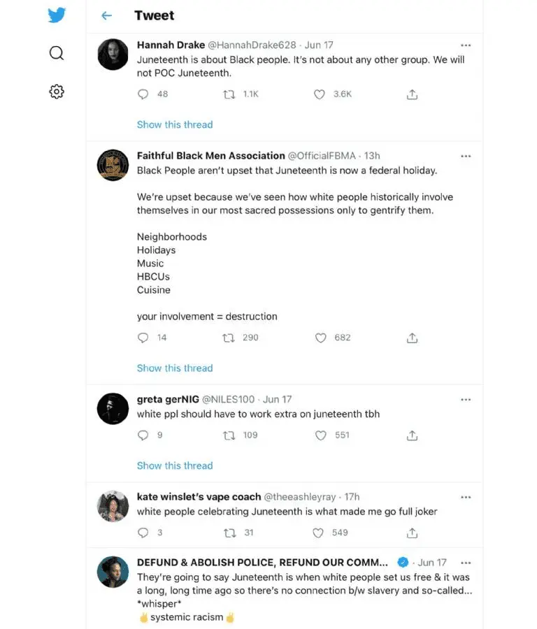Show this thread under Hannah Drake's tweet
The image size is (537, 629).
tap(175, 124)
